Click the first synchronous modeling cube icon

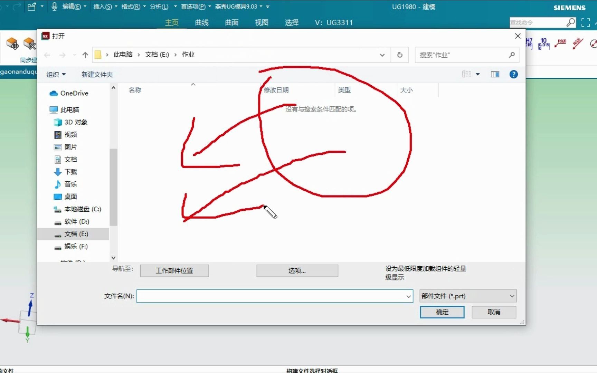pos(12,44)
